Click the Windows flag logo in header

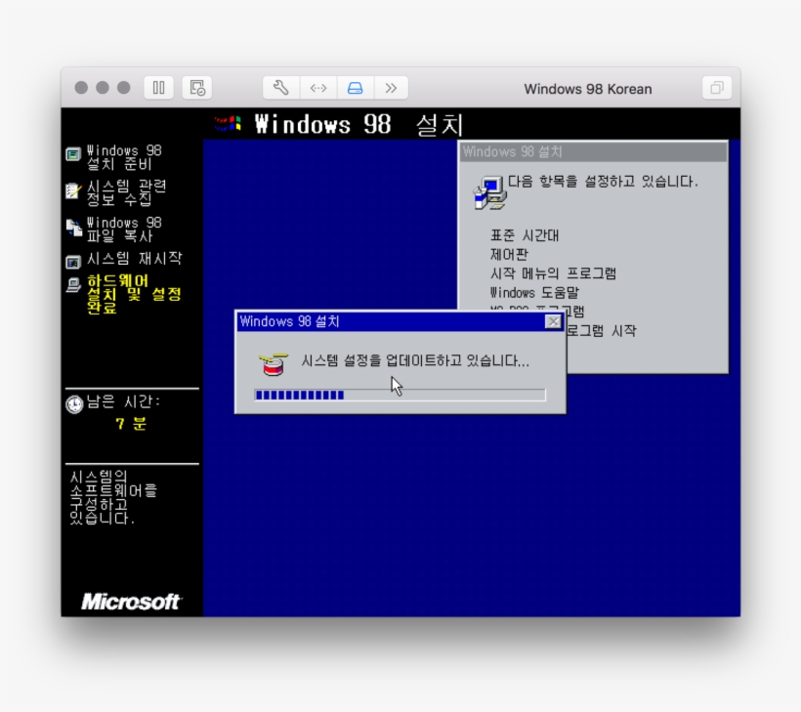coord(228,124)
